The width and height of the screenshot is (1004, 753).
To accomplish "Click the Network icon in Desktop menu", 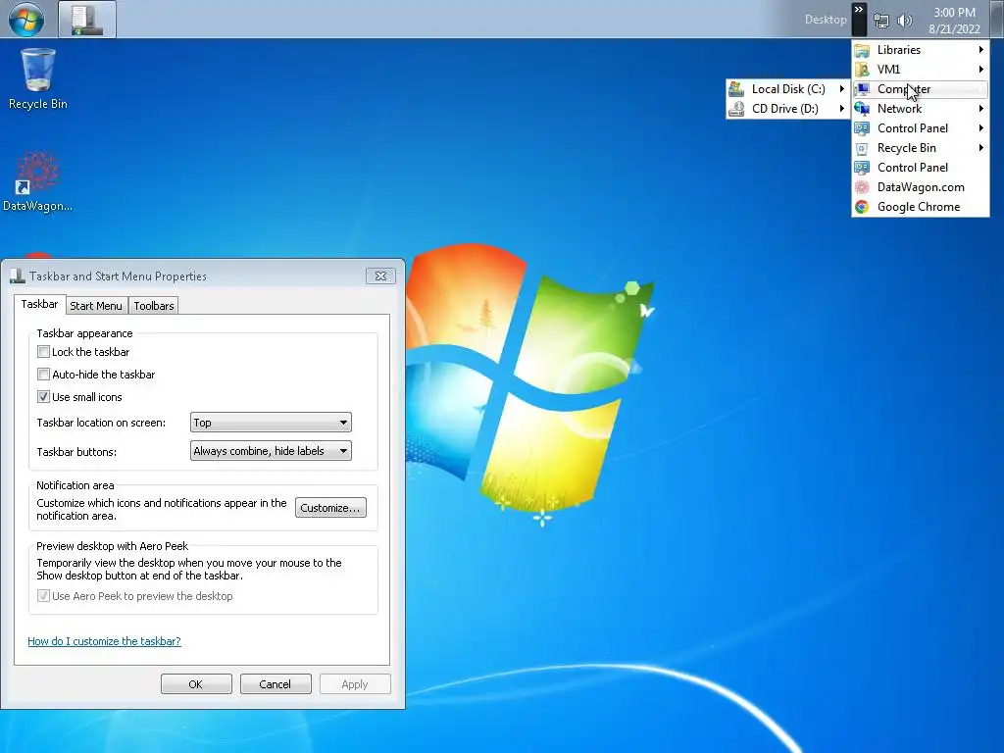I will 863,109.
